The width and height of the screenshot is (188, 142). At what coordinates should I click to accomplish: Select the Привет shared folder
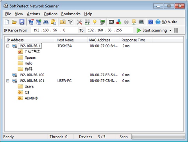click(30, 58)
